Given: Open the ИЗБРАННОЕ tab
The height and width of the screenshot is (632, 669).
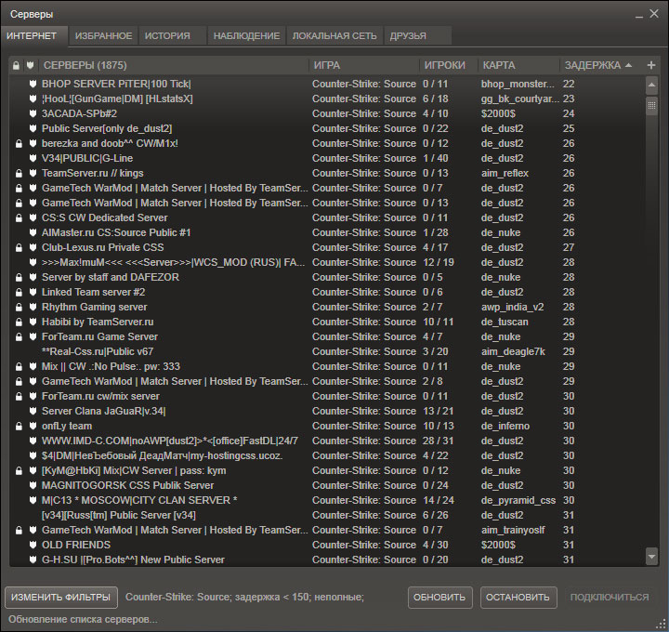Looking at the screenshot, I should [104, 36].
